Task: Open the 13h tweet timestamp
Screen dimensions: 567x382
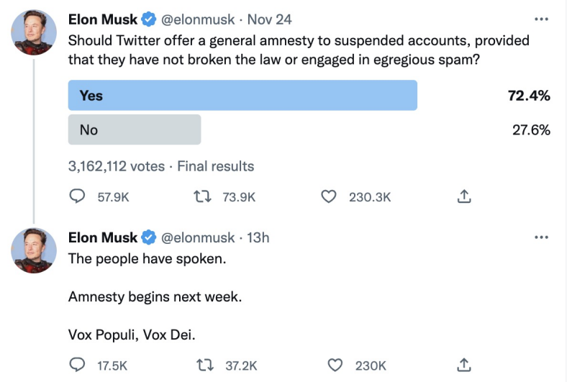Action: pyautogui.click(x=258, y=237)
